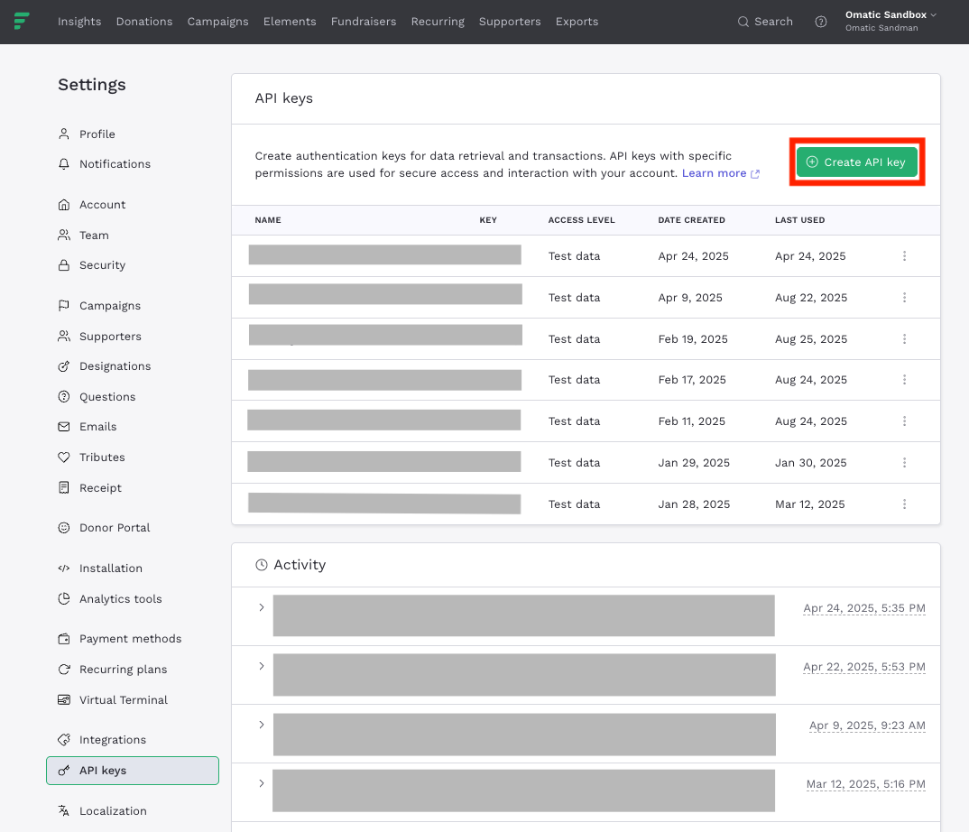The image size is (969, 832).
Task: Expand the activity entry from Apr 9, 2025, 9:23 AM
Action: coord(262,725)
